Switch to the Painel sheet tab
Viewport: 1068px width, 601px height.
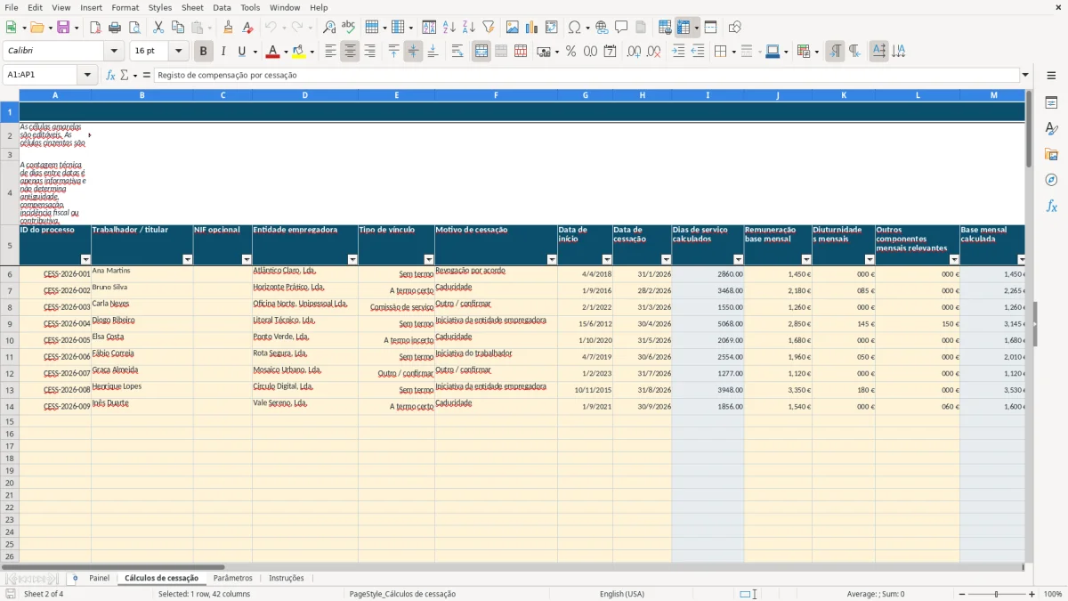[100, 579]
